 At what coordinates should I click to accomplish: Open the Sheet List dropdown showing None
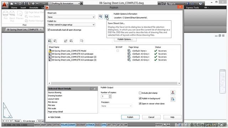(71, 17)
